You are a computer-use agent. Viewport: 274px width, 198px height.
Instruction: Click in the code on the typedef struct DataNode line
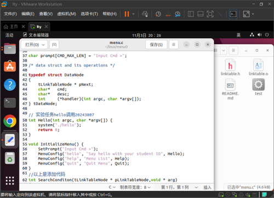56,75
